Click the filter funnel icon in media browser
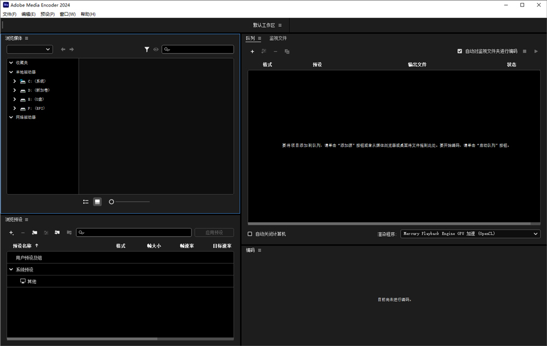The height and width of the screenshot is (346, 547). (147, 49)
